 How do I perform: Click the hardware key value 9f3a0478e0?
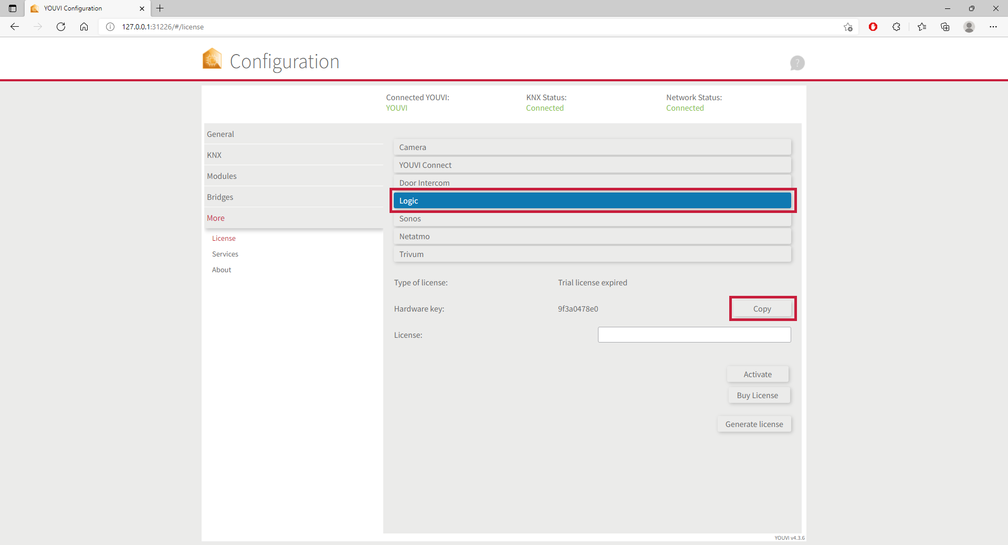point(578,309)
